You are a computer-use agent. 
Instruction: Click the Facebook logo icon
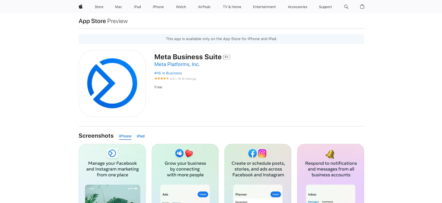point(252,153)
